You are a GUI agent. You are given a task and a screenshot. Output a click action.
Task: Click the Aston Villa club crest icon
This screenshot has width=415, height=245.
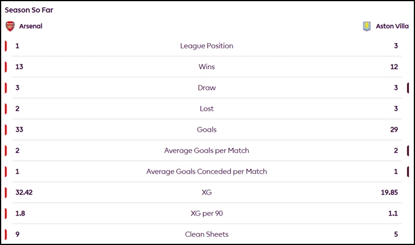[367, 26]
